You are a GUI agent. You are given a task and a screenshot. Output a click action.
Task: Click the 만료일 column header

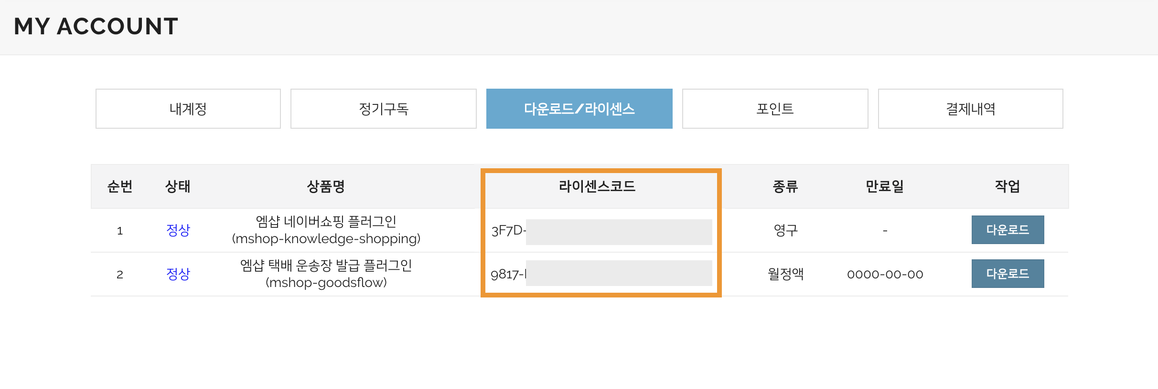point(885,186)
